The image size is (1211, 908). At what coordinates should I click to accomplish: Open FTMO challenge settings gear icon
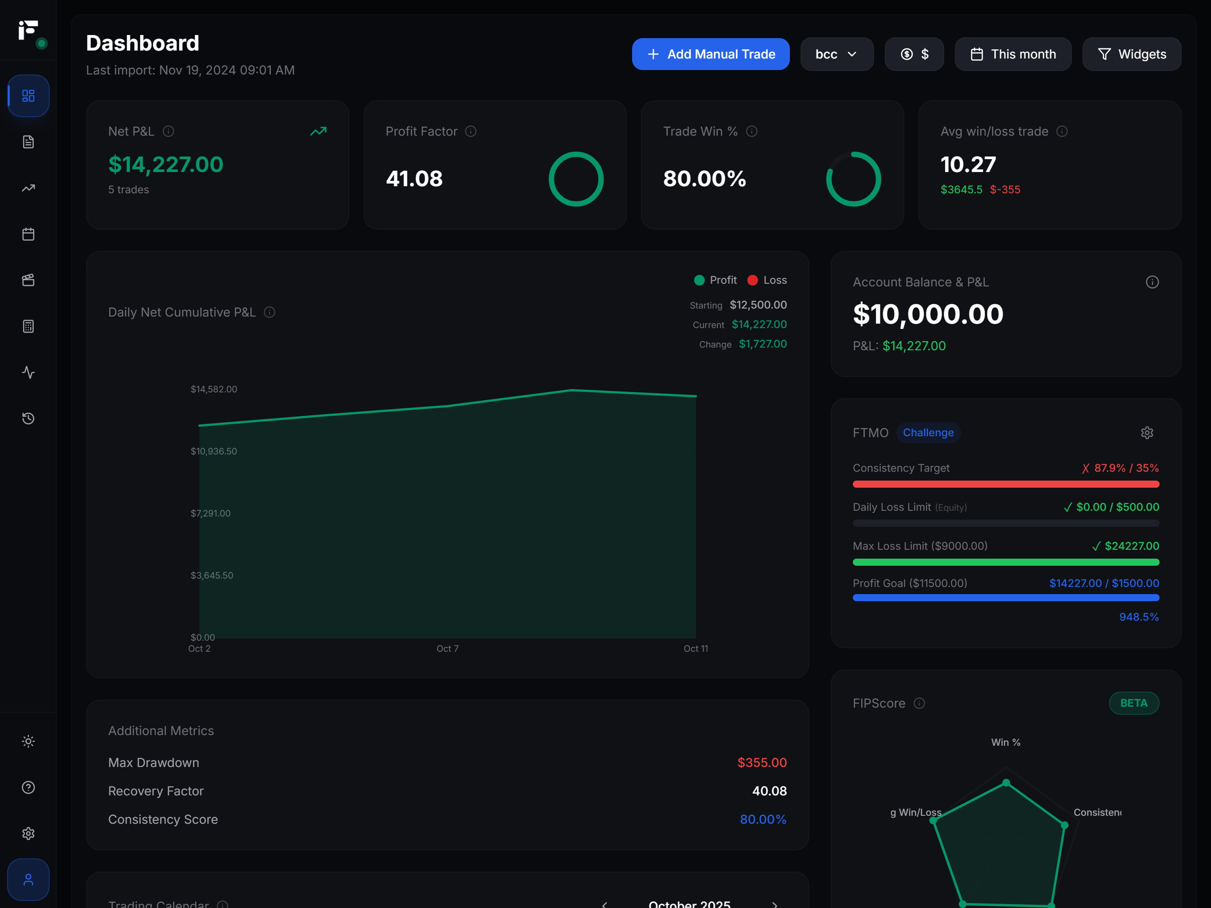(x=1148, y=433)
